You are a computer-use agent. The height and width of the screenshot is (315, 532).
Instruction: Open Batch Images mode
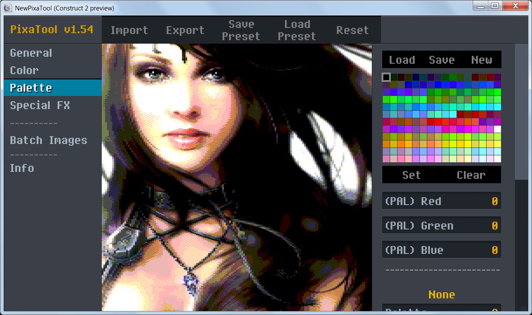pyautogui.click(x=48, y=140)
